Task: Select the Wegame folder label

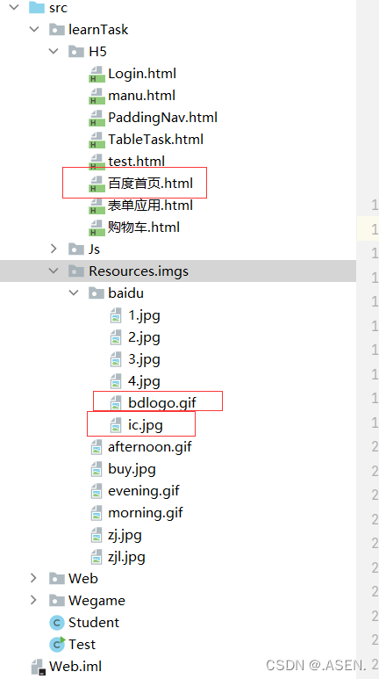Action: (x=97, y=601)
